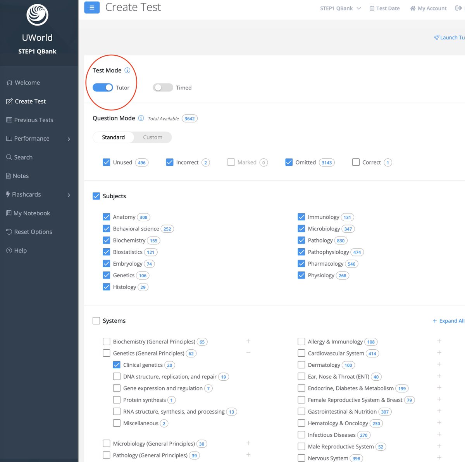This screenshot has width=465, height=462.
Task: Click the Launch Tutorial link
Action: pos(449,38)
